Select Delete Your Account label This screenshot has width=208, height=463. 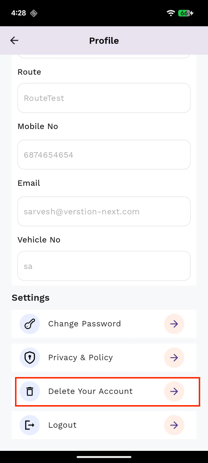pyautogui.click(x=90, y=392)
